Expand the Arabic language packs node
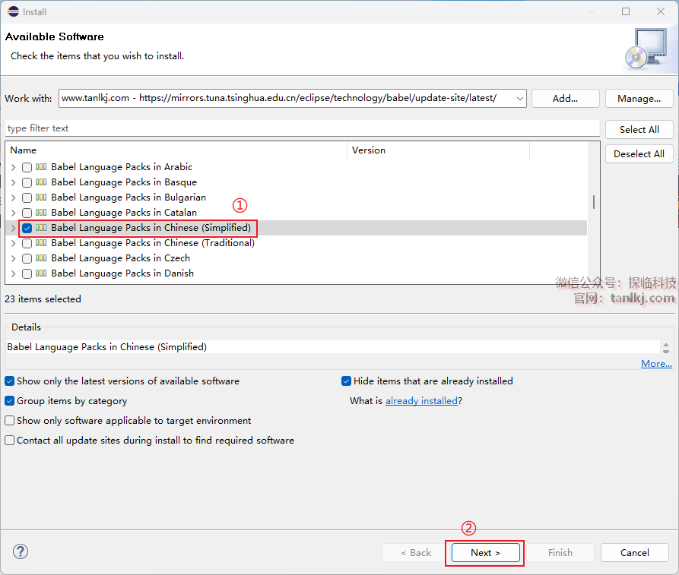The height and width of the screenshot is (575, 679). click(13, 167)
